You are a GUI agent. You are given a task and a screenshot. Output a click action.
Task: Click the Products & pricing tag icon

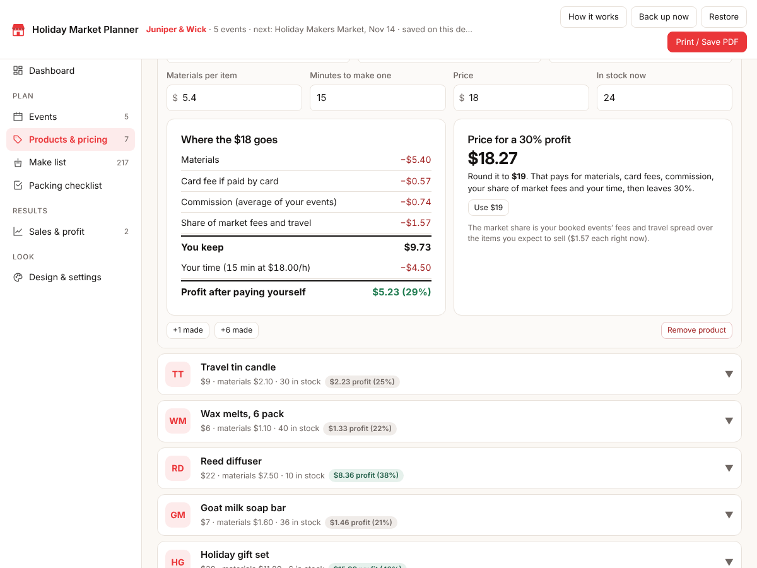18,139
